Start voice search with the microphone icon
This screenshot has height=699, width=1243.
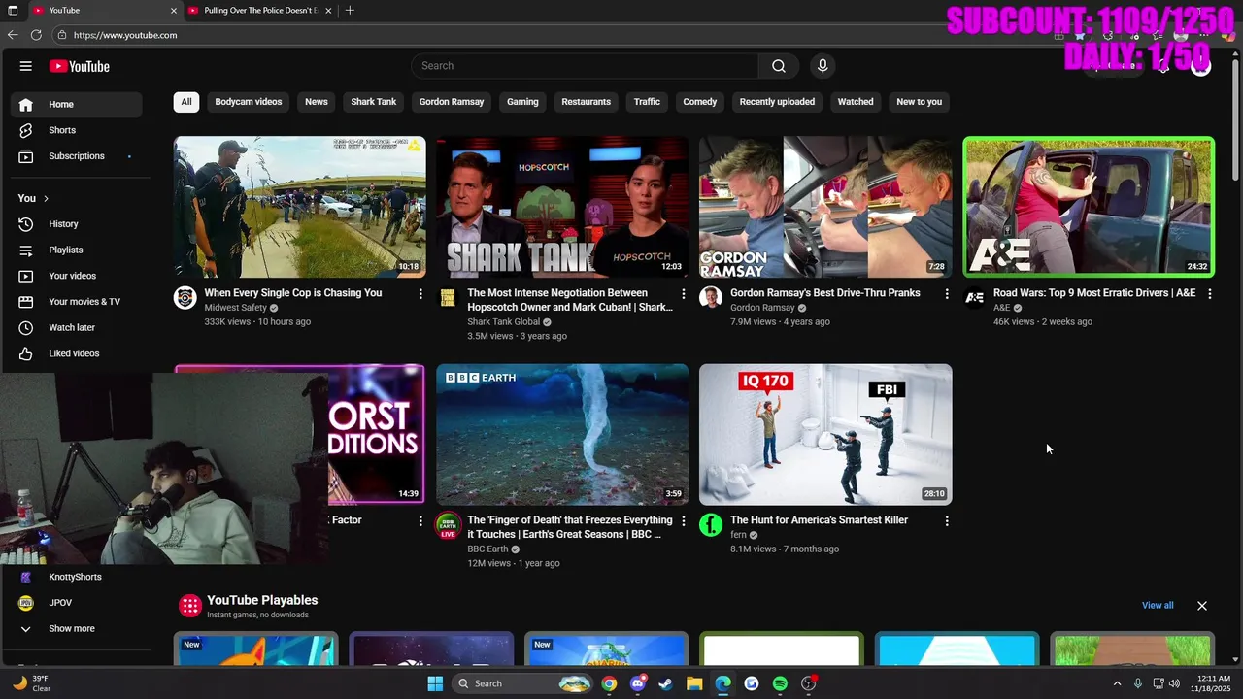click(823, 66)
